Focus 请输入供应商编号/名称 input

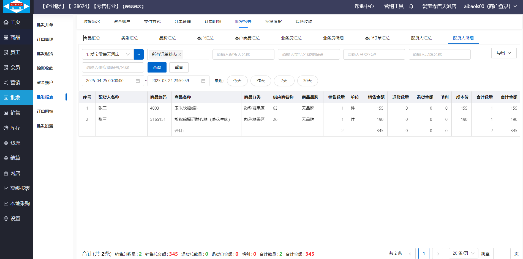coord(113,68)
